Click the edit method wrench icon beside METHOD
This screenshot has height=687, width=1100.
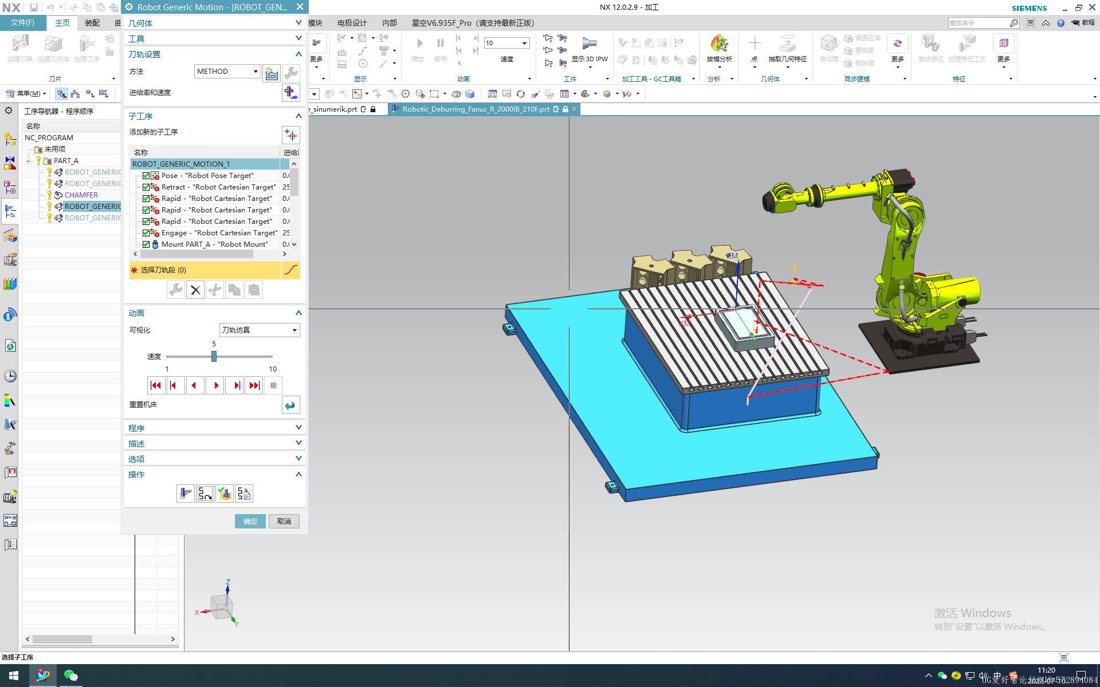click(291, 73)
